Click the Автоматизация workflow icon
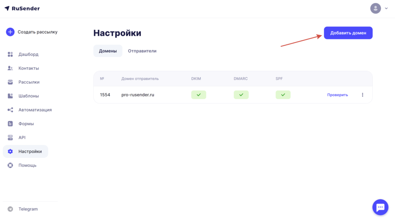Screen dimensions: 395x220 pyautogui.click(x=10, y=110)
